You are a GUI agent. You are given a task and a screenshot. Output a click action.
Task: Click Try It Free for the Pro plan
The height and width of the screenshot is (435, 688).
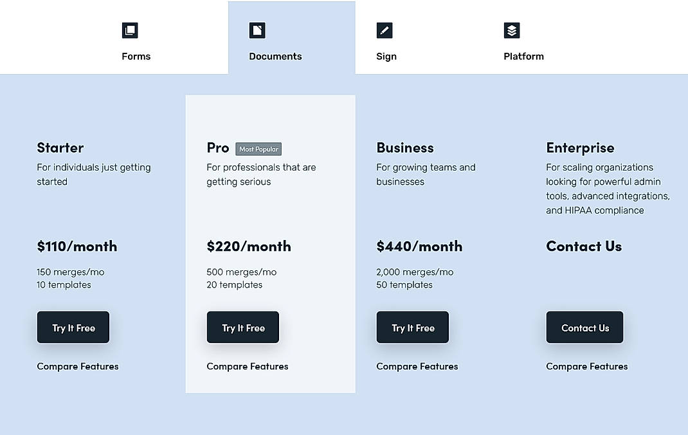tap(242, 328)
